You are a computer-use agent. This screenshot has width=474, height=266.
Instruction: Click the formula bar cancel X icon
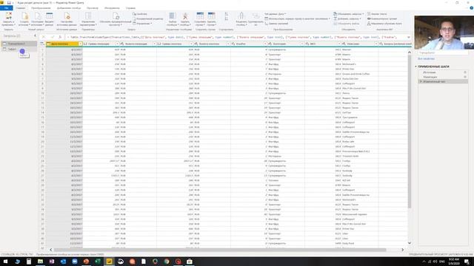[44, 37]
